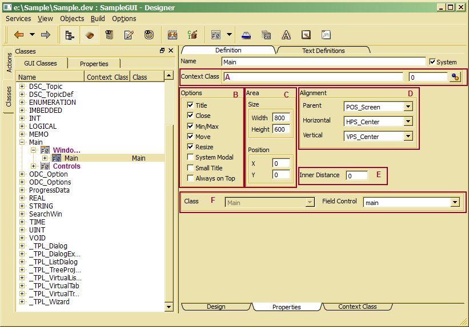Click the forward arrow toolbar icon
The width and height of the screenshot is (469, 327).
[46, 35]
